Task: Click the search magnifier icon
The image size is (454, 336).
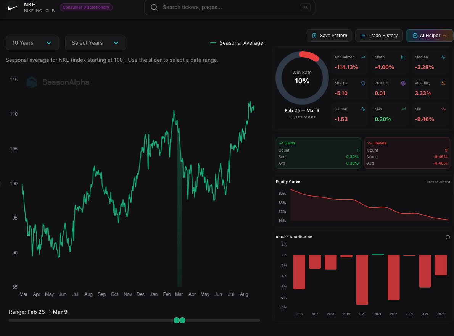Action: tap(154, 7)
